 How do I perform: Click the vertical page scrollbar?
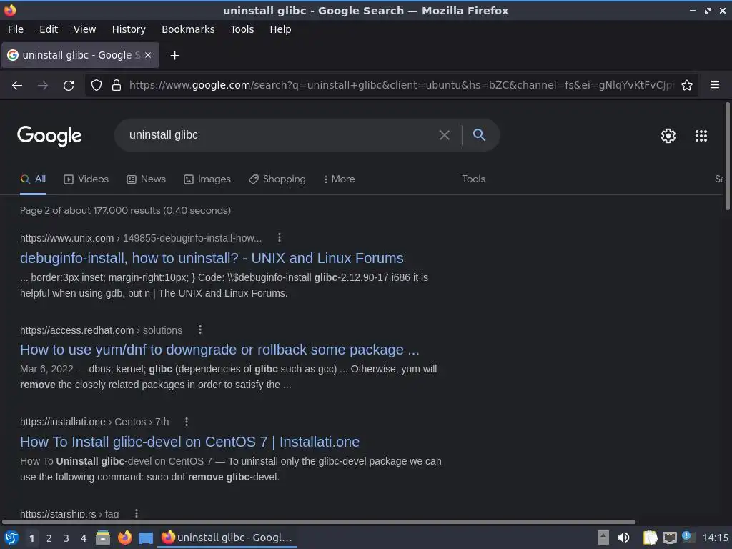727,157
